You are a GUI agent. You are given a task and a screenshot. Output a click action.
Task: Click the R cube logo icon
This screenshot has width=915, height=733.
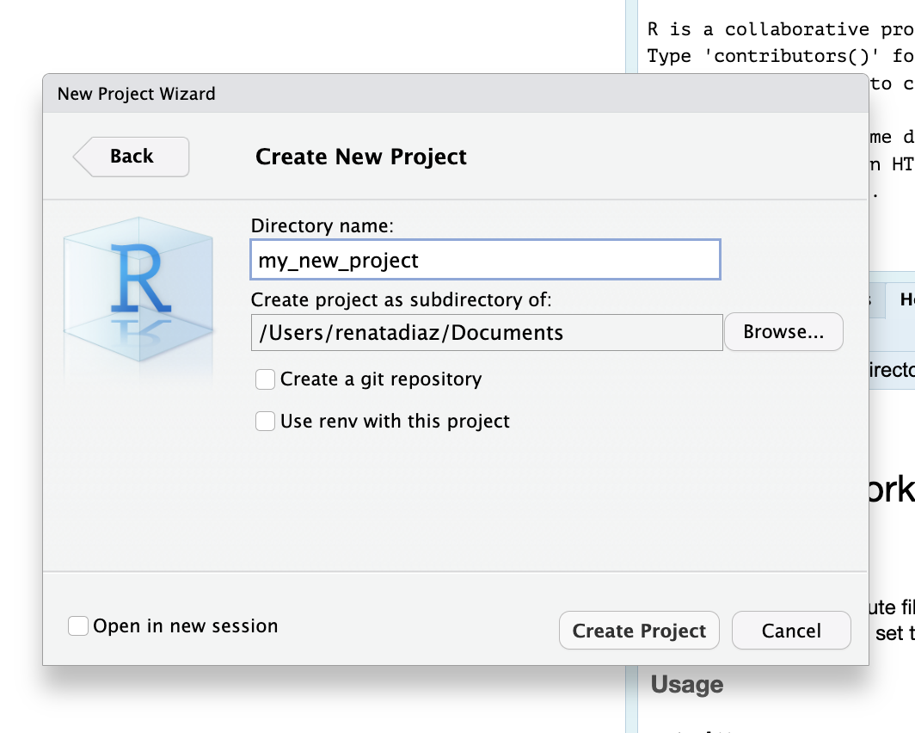coord(138,284)
